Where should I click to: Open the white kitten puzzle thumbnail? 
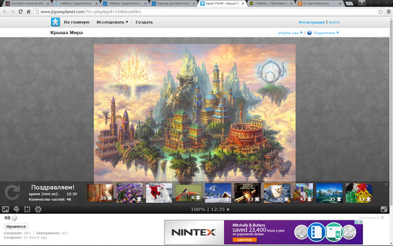277,192
